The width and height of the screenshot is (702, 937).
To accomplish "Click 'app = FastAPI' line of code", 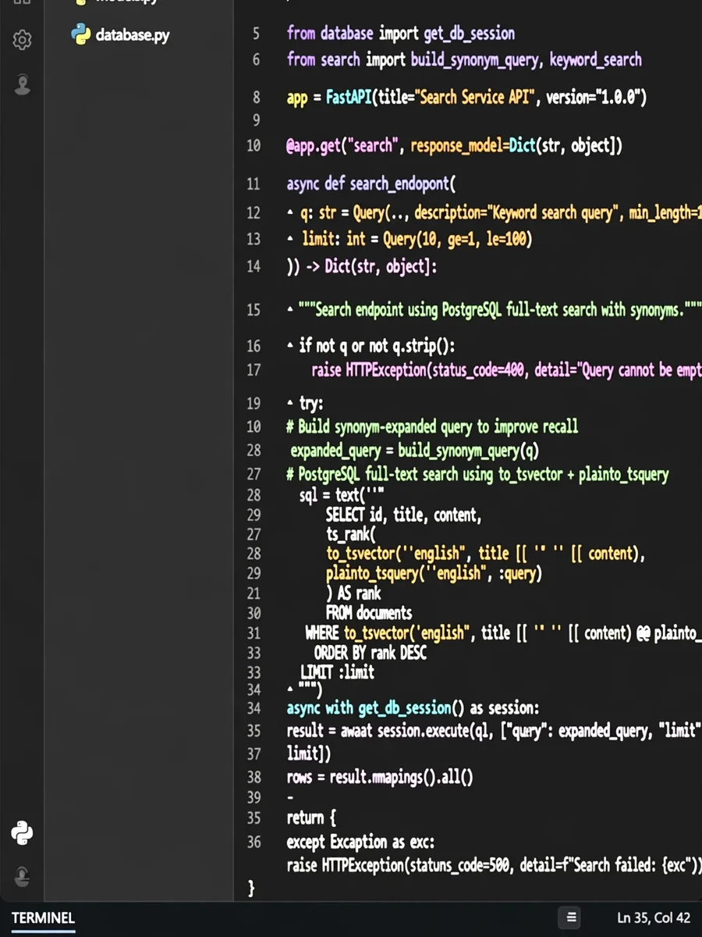I will (x=466, y=98).
